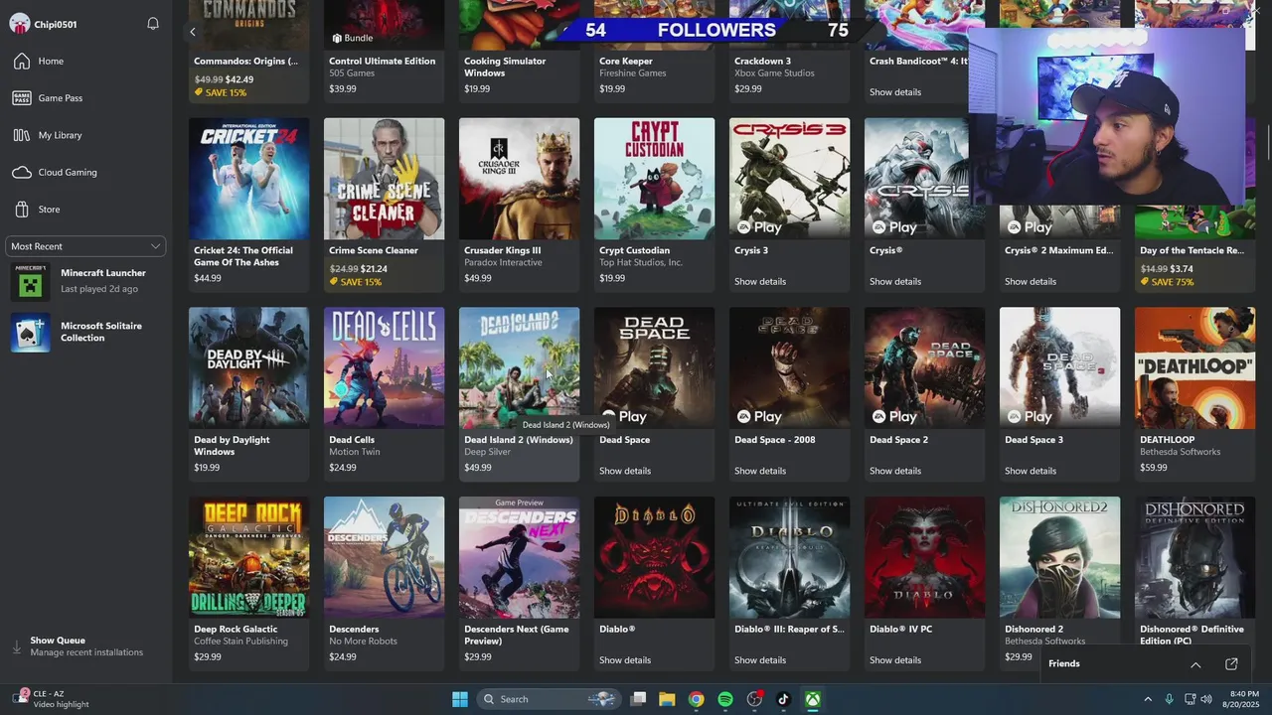Click the Solitaire Collection icon
1272x715 pixels.
pos(30,333)
